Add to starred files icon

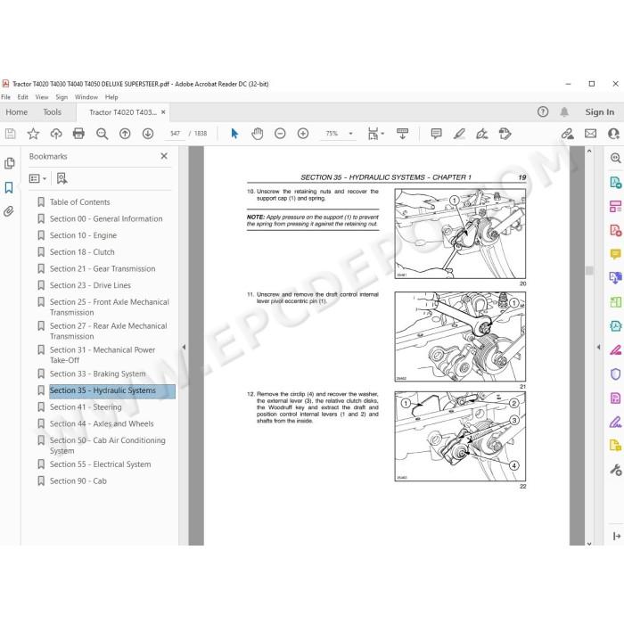[x=33, y=134]
